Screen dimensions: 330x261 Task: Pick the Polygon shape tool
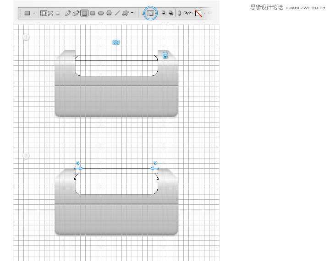pyautogui.click(x=109, y=13)
